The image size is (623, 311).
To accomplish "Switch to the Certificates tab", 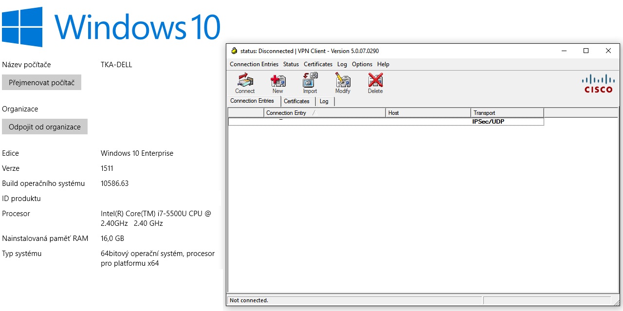I will click(296, 101).
